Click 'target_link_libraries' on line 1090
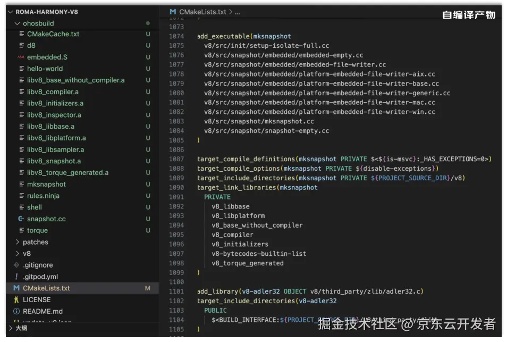This screenshot has width=507, height=342. coord(236,188)
